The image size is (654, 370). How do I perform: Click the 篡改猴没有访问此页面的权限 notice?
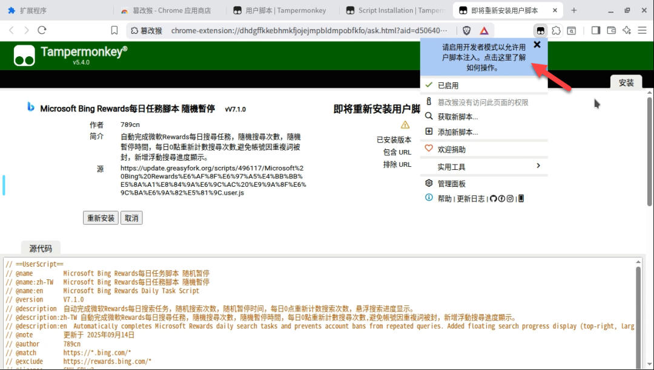click(x=483, y=102)
